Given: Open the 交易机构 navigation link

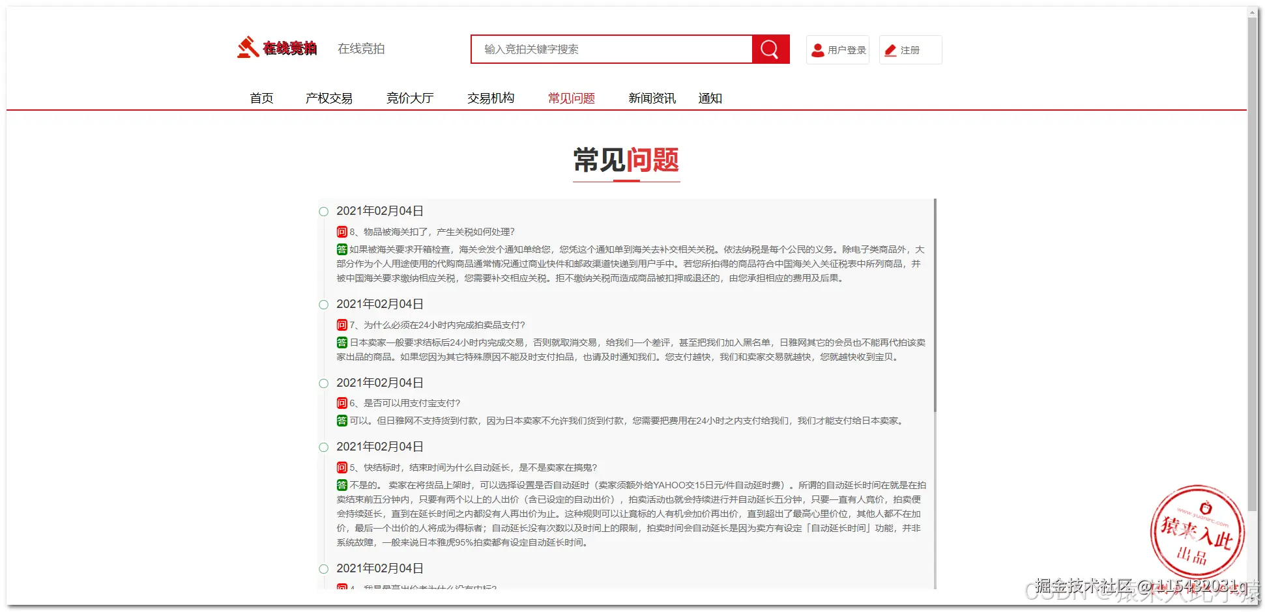Looking at the screenshot, I should 491,98.
